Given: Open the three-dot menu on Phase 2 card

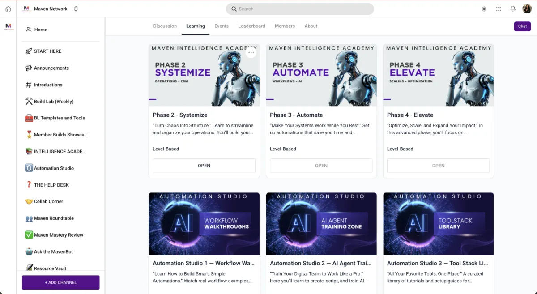Looking at the screenshot, I should [251, 52].
